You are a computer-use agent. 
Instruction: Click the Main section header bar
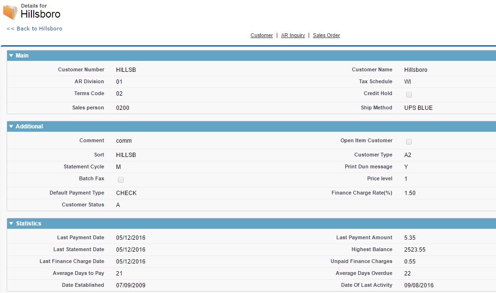[x=238, y=56]
